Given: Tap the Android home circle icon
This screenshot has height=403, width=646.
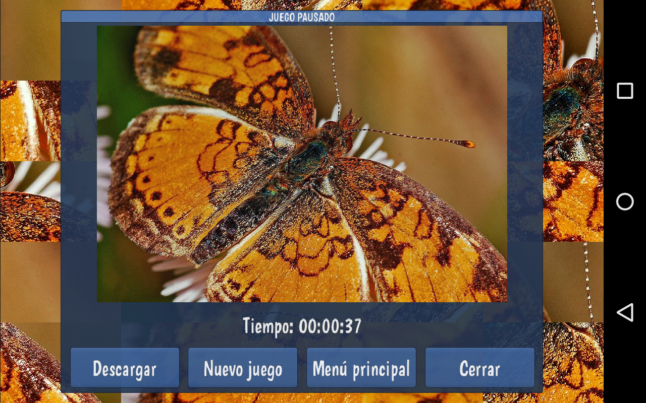Looking at the screenshot, I should pyautogui.click(x=625, y=201).
